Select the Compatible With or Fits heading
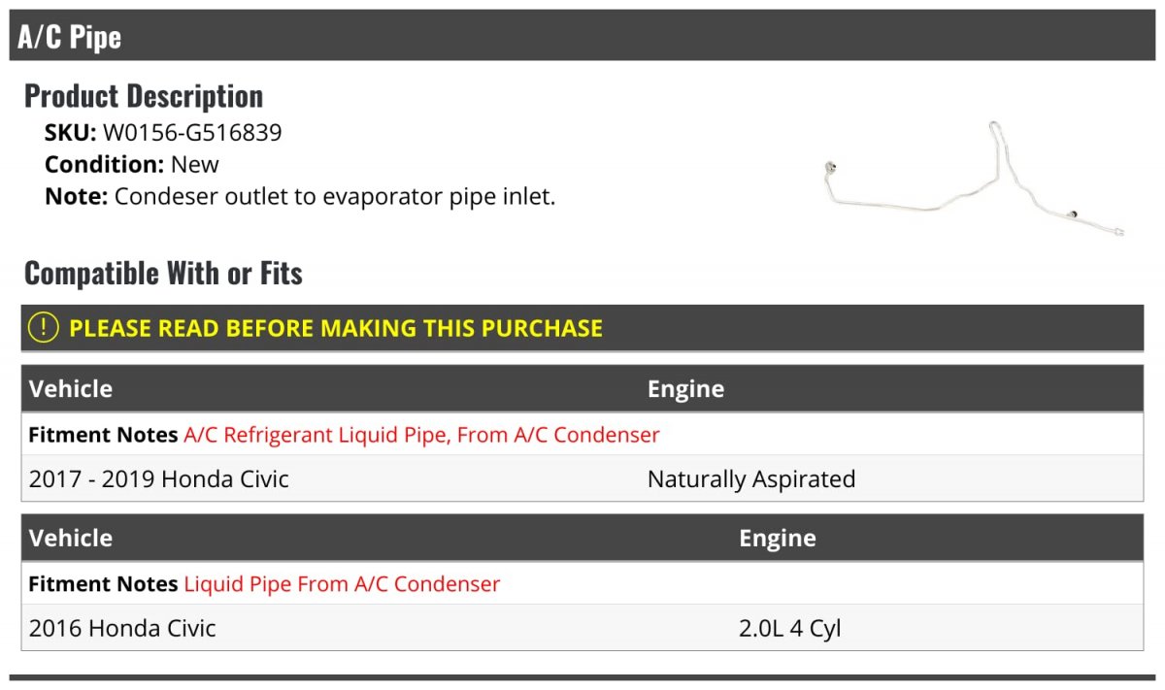 click(x=163, y=274)
